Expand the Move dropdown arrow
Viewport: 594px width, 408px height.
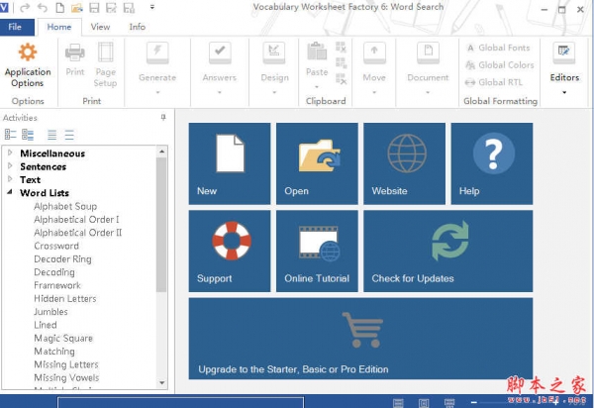pos(374,92)
